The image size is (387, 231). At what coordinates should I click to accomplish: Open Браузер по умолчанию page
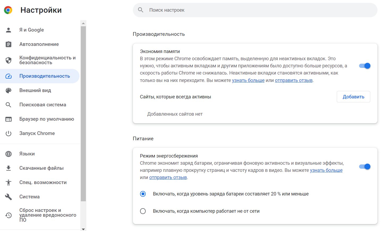pyautogui.click(x=40, y=119)
